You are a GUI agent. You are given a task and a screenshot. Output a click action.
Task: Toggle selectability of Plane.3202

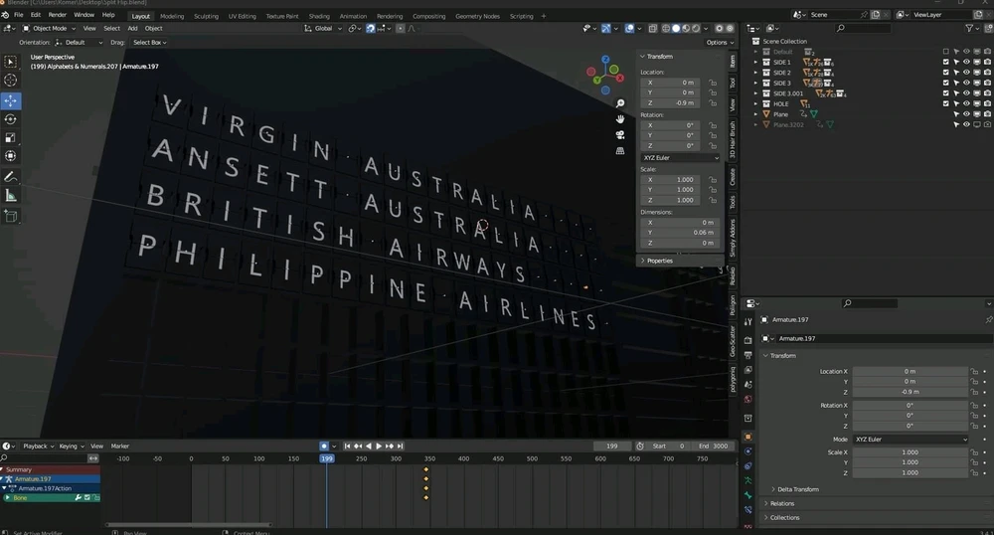(x=956, y=125)
